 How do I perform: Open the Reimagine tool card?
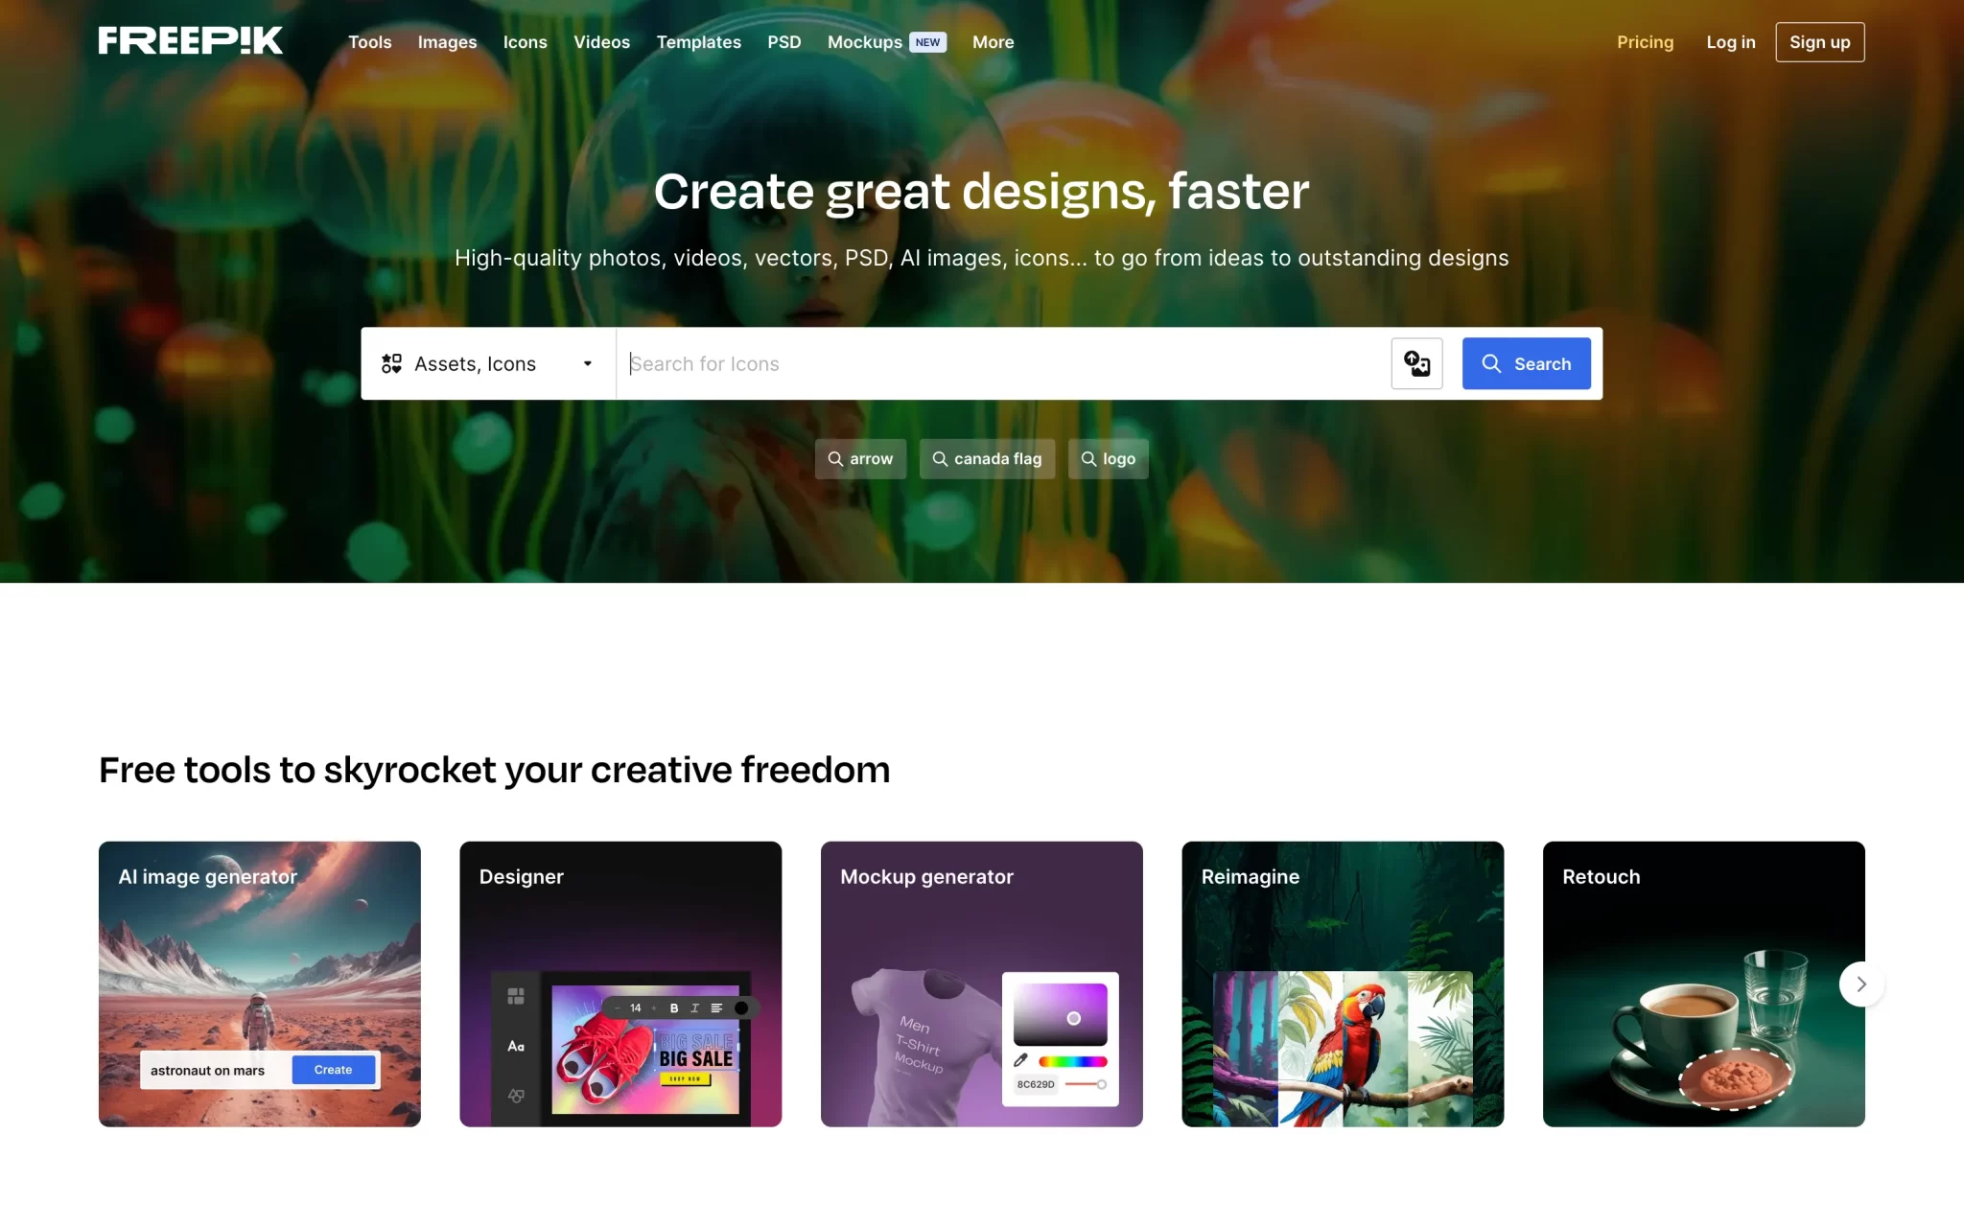point(1343,984)
